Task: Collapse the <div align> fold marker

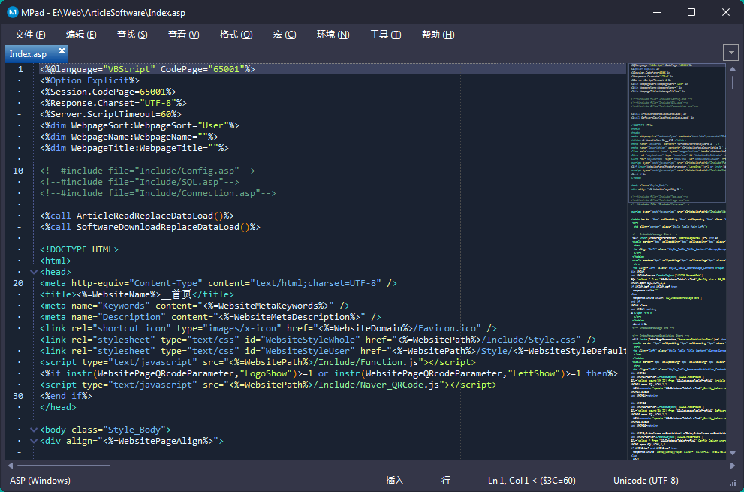Action: [x=33, y=441]
